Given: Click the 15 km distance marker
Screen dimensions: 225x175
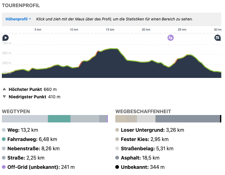Looking at the screenshot, I should click(110, 29).
